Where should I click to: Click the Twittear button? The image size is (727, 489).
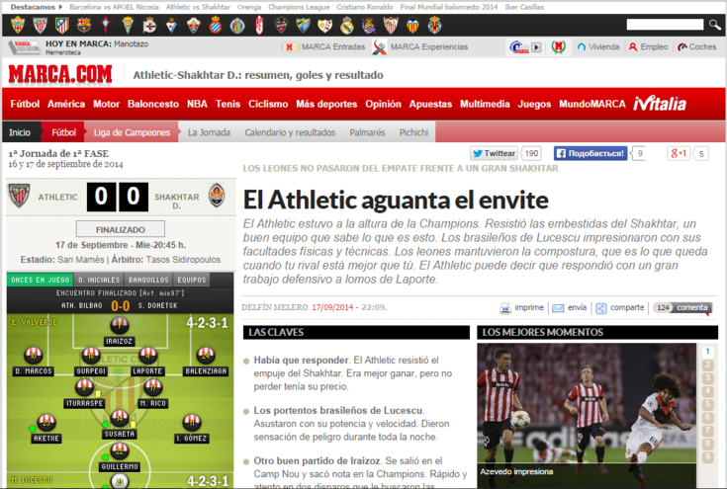coord(494,153)
